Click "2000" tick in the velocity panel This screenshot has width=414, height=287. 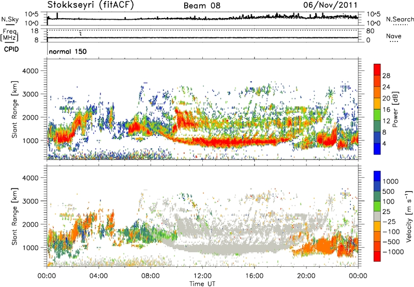(x=31, y=224)
